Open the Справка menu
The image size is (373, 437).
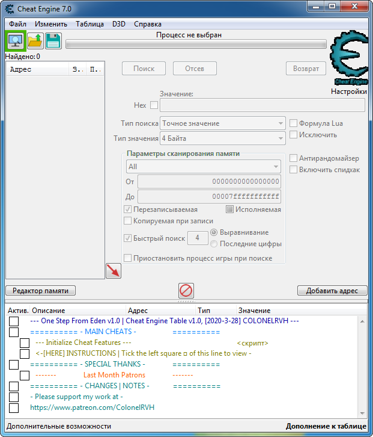click(x=148, y=24)
